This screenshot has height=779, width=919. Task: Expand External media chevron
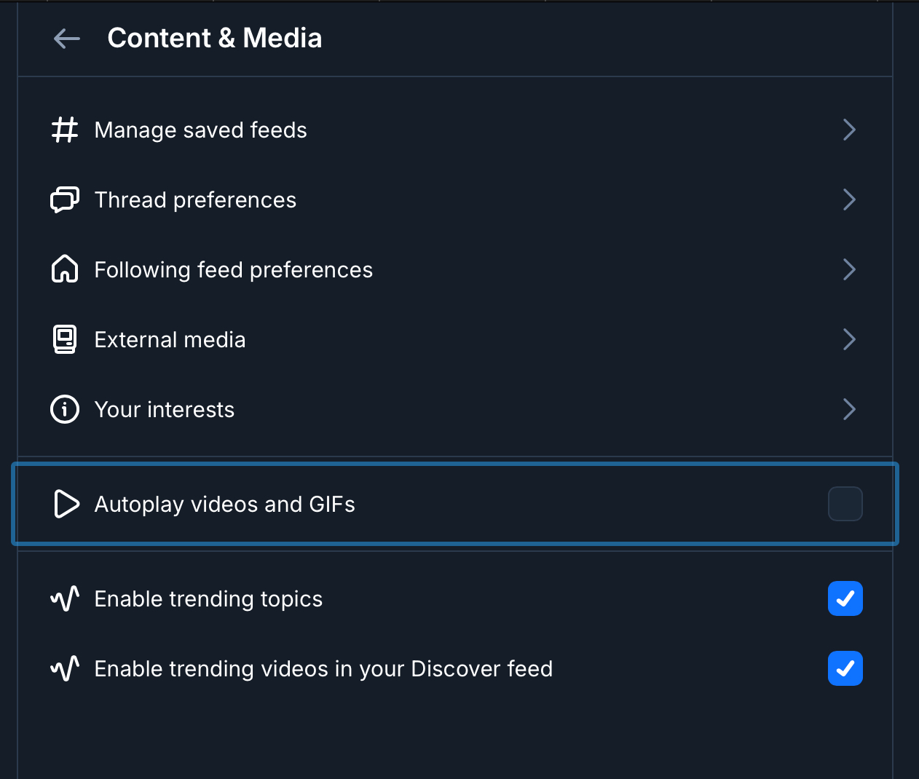tap(849, 340)
